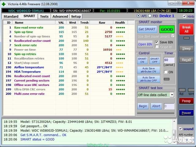Turn SMART on with SMART ON button
This screenshot has width=196, height=147.
tap(142, 60)
